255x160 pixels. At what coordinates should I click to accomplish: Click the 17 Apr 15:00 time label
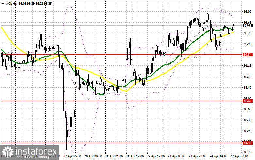click(x=72, y=156)
